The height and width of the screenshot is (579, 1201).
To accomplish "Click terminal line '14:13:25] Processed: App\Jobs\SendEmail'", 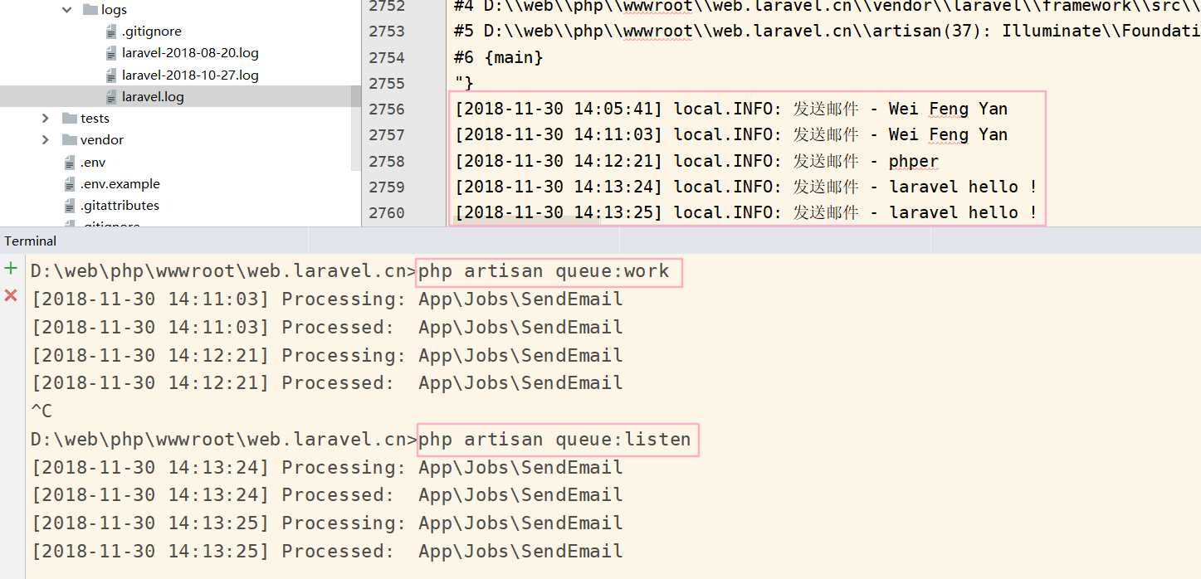I will [x=327, y=551].
